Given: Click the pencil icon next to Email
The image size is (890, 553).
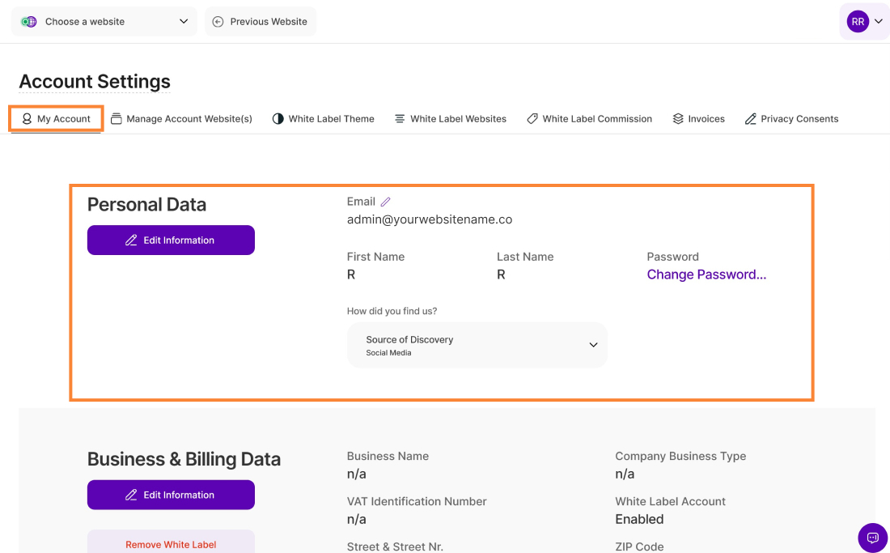Looking at the screenshot, I should [x=386, y=202].
